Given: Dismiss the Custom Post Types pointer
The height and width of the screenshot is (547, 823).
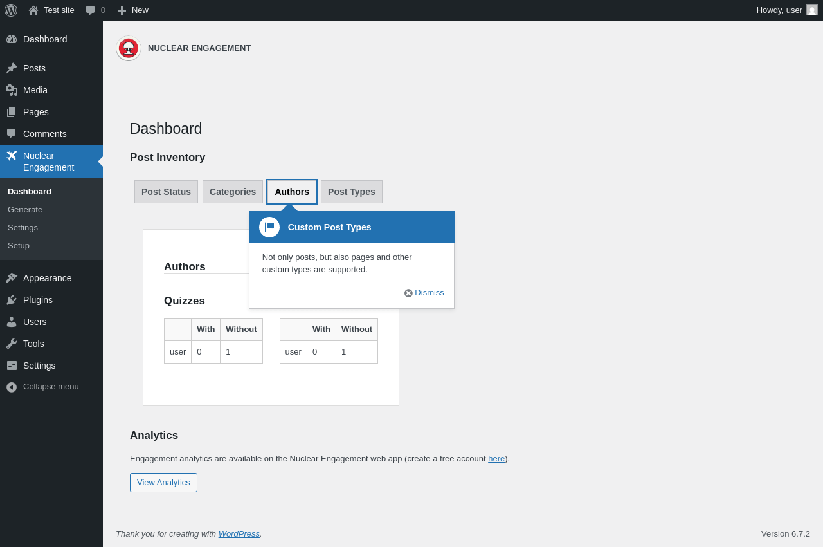Looking at the screenshot, I should pyautogui.click(x=424, y=293).
